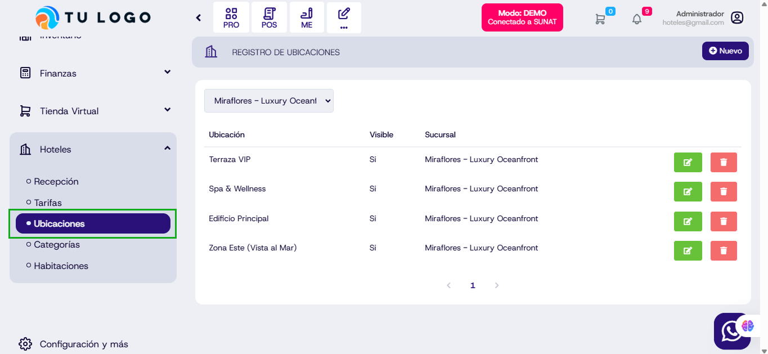Select page 1 in pagination
Image resolution: width=768 pixels, height=354 pixels.
tap(473, 285)
